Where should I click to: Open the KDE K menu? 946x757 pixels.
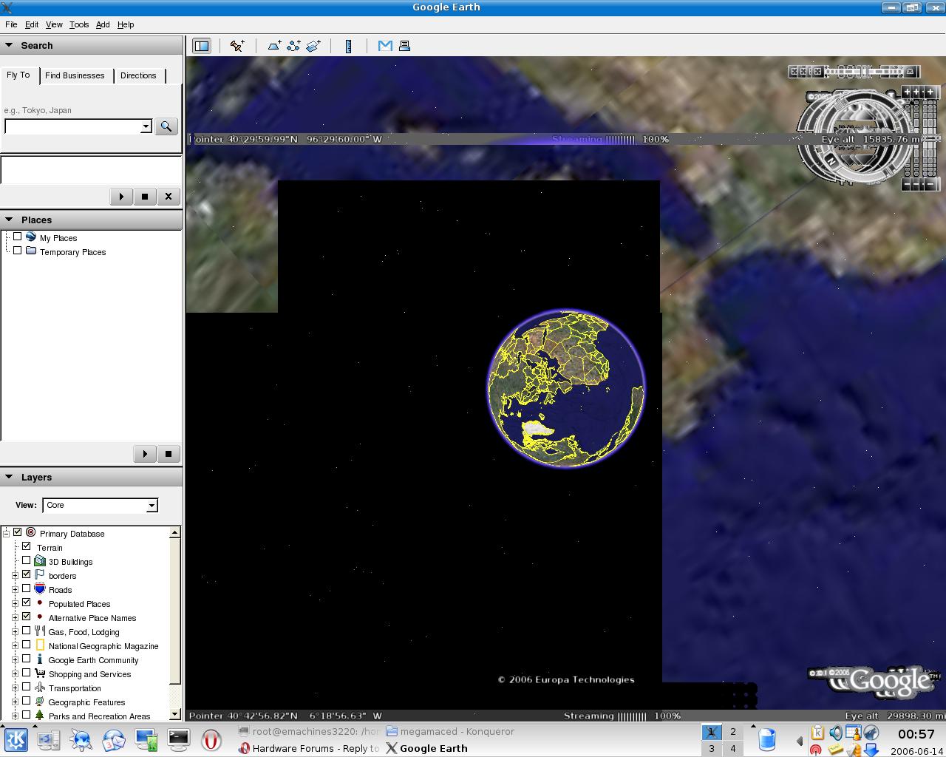(x=16, y=739)
